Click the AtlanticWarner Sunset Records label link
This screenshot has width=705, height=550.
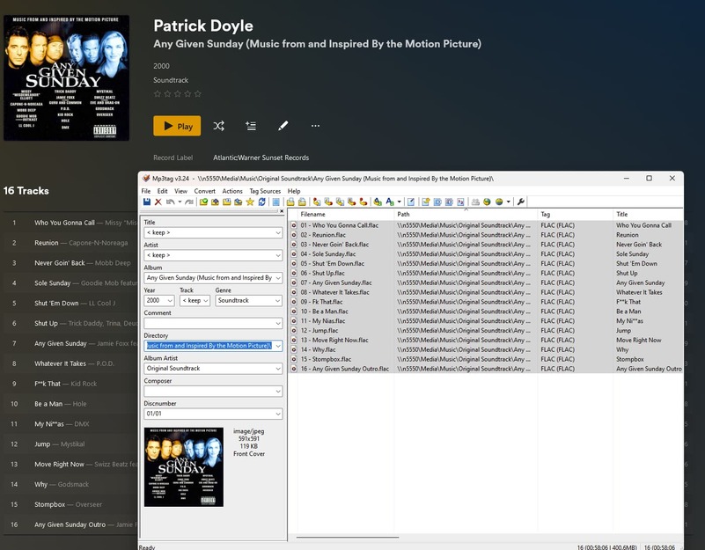(261, 158)
